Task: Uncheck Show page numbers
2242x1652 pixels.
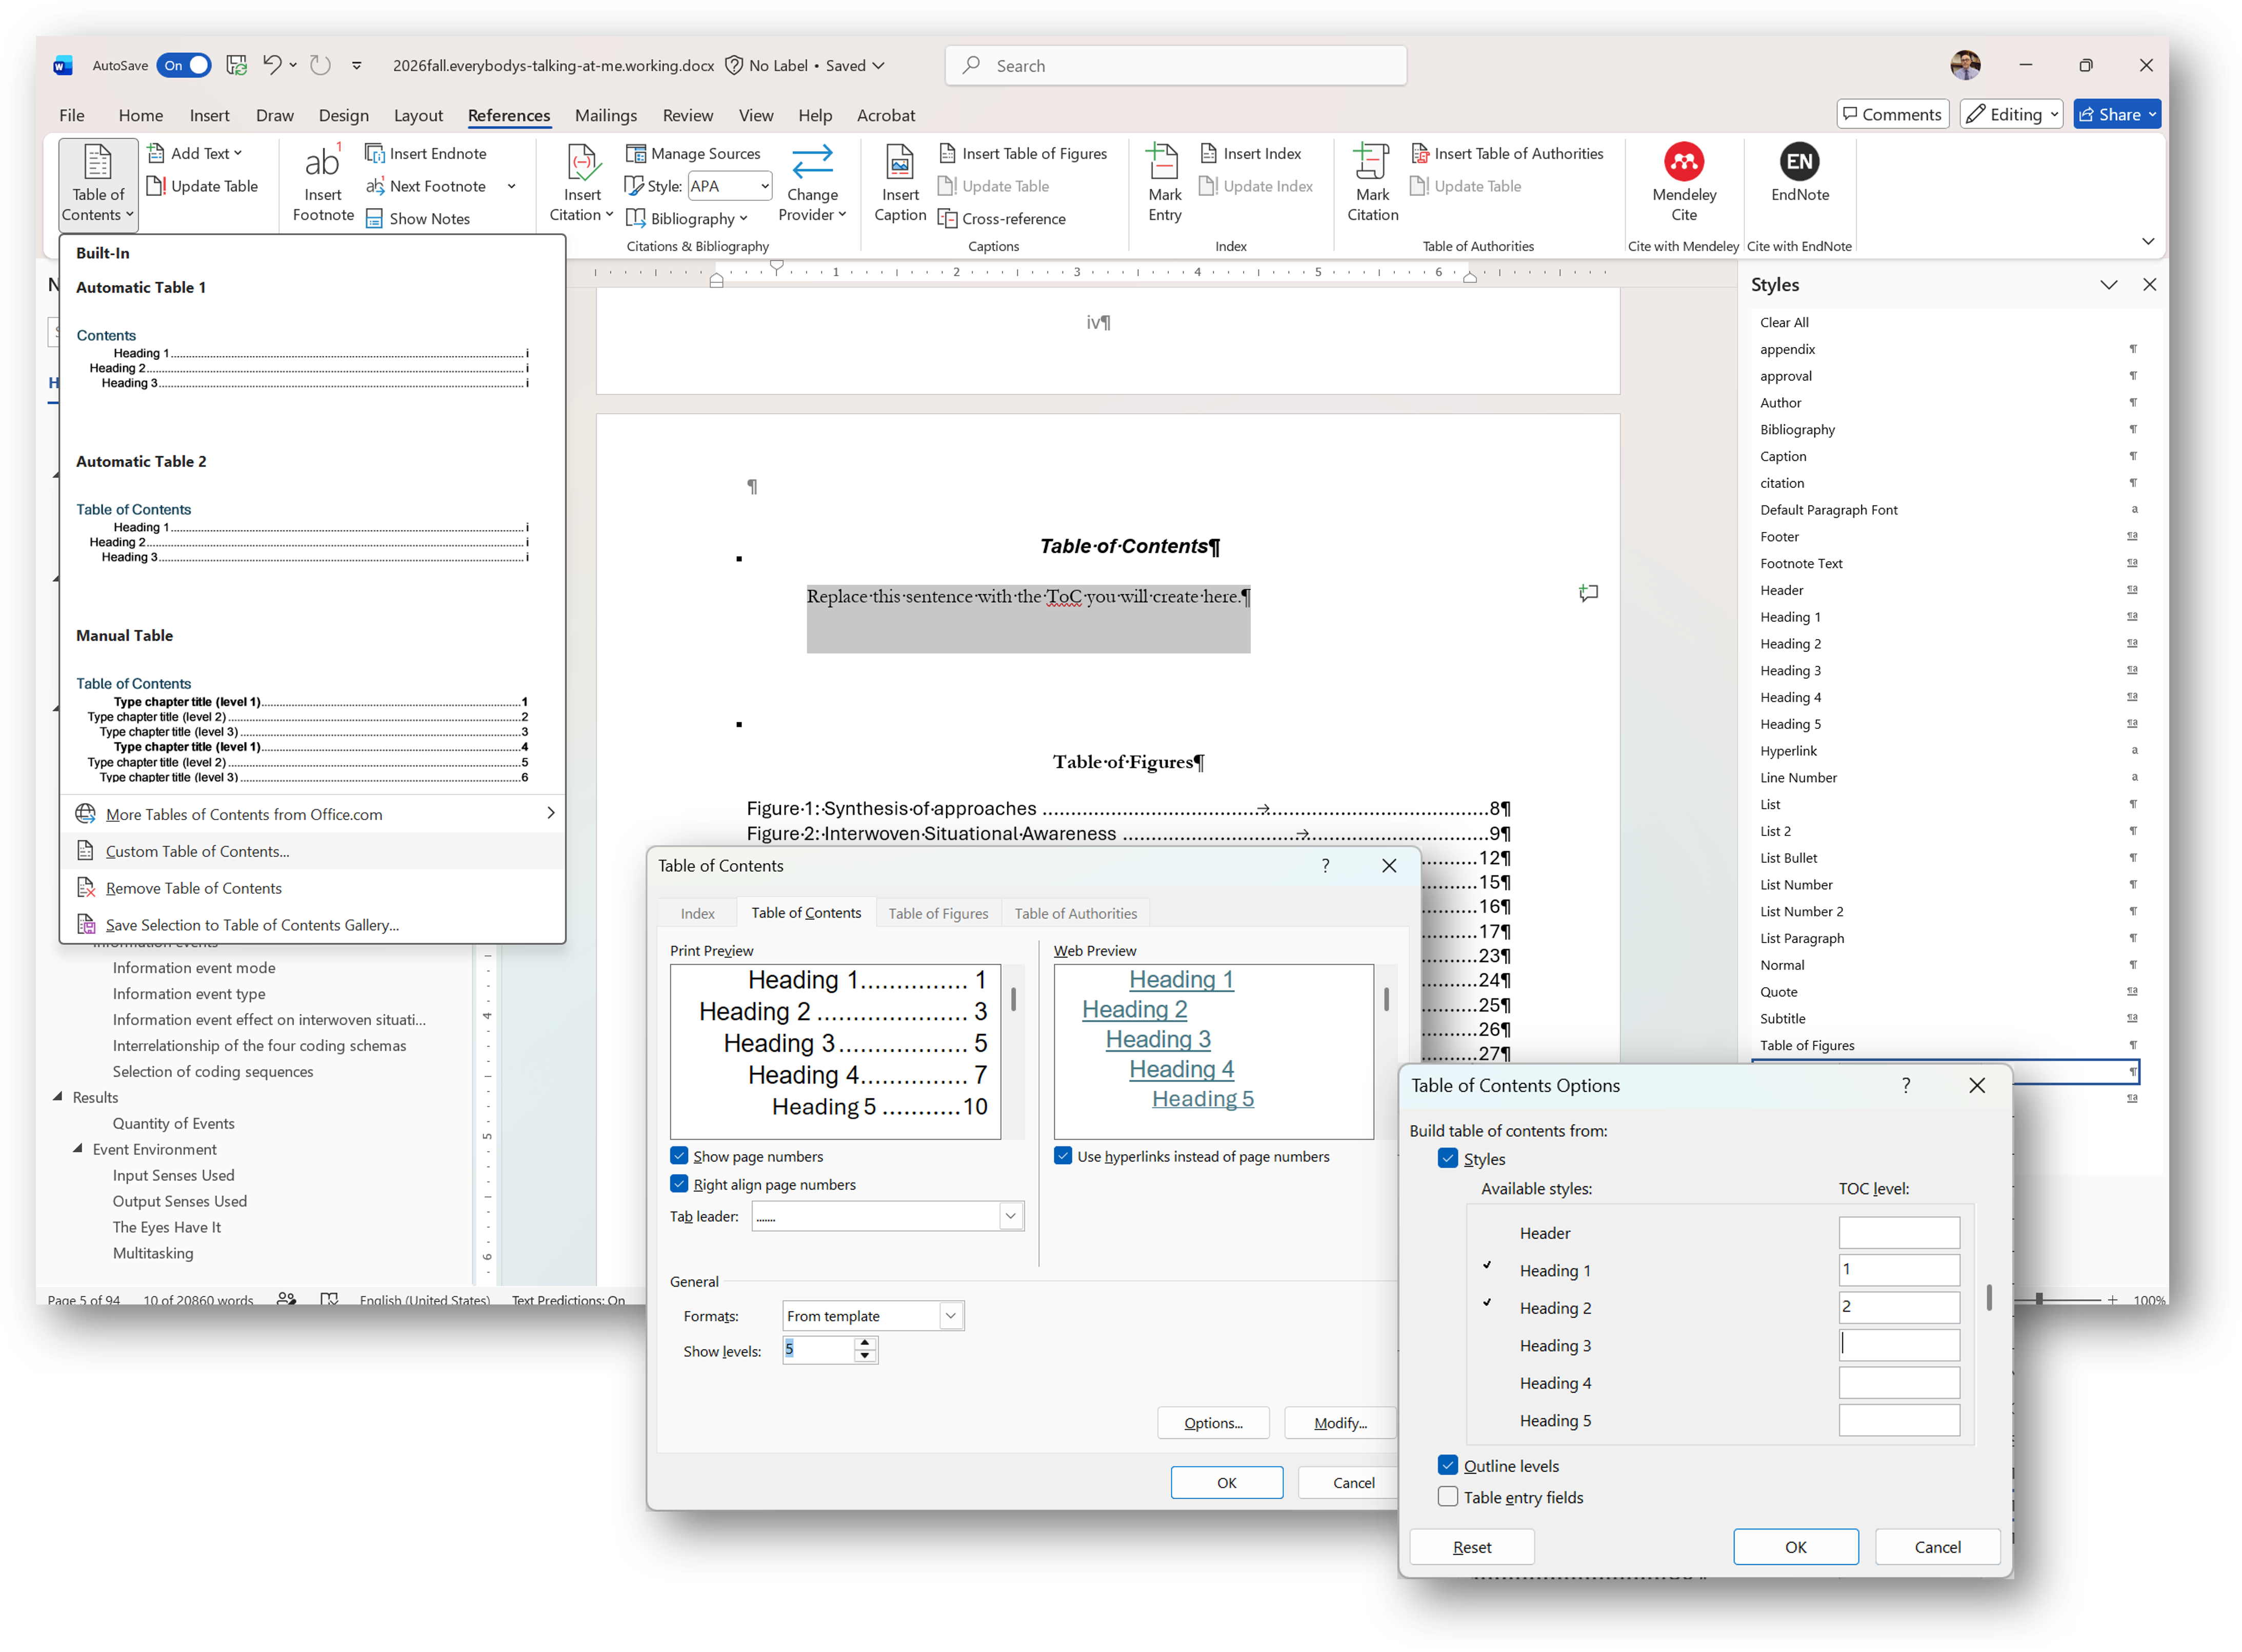Action: coord(679,1156)
